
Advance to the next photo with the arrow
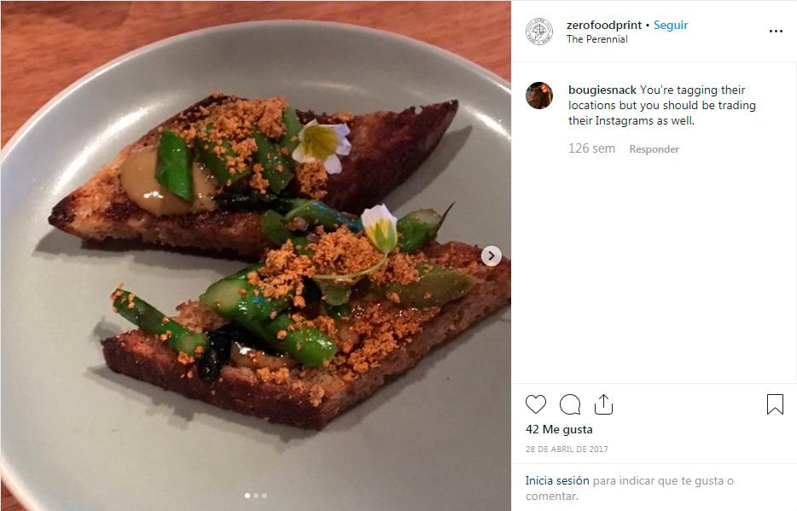click(x=491, y=256)
